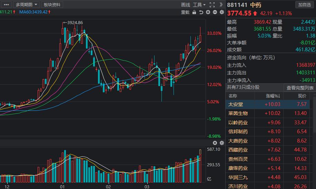Click 查看完整列表 button

pos(299,88)
